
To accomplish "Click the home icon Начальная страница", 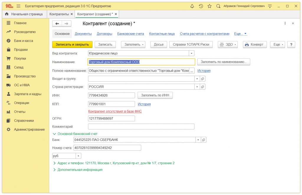I will pyautogui.click(x=7, y=14).
